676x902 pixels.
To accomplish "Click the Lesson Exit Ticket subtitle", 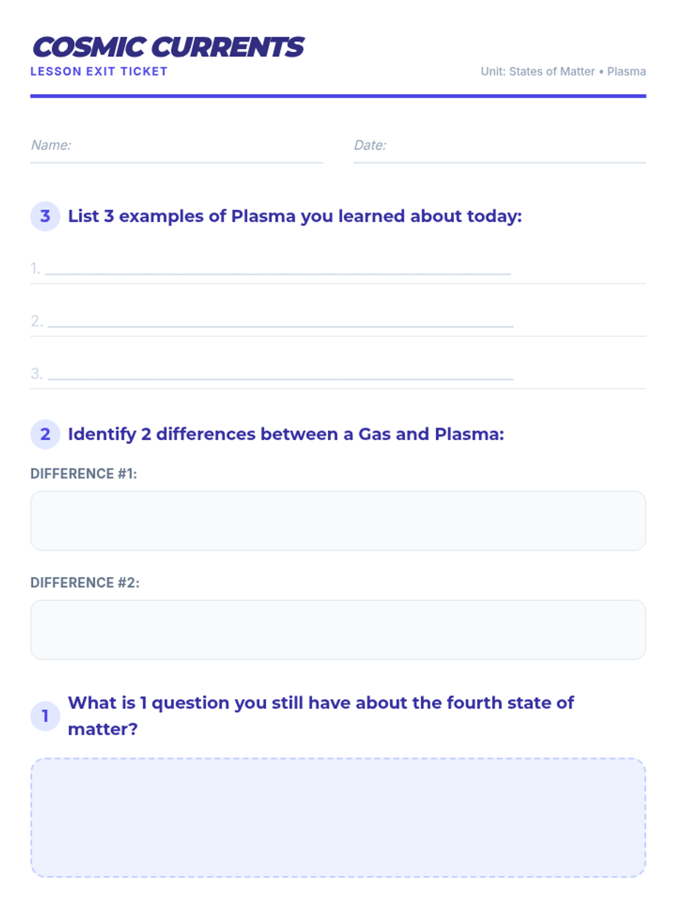I will (x=99, y=72).
